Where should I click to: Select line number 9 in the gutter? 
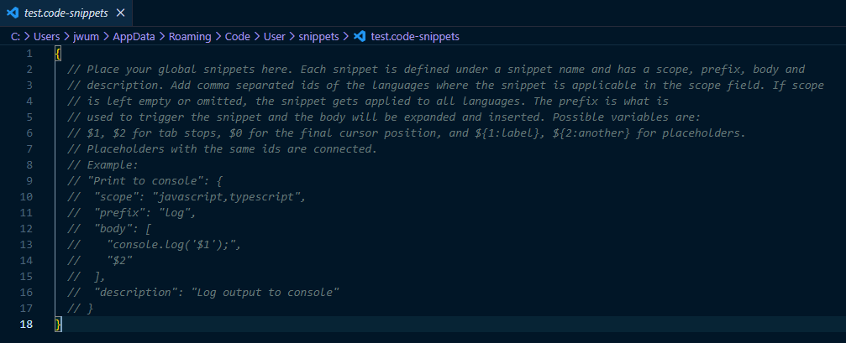(x=29, y=181)
